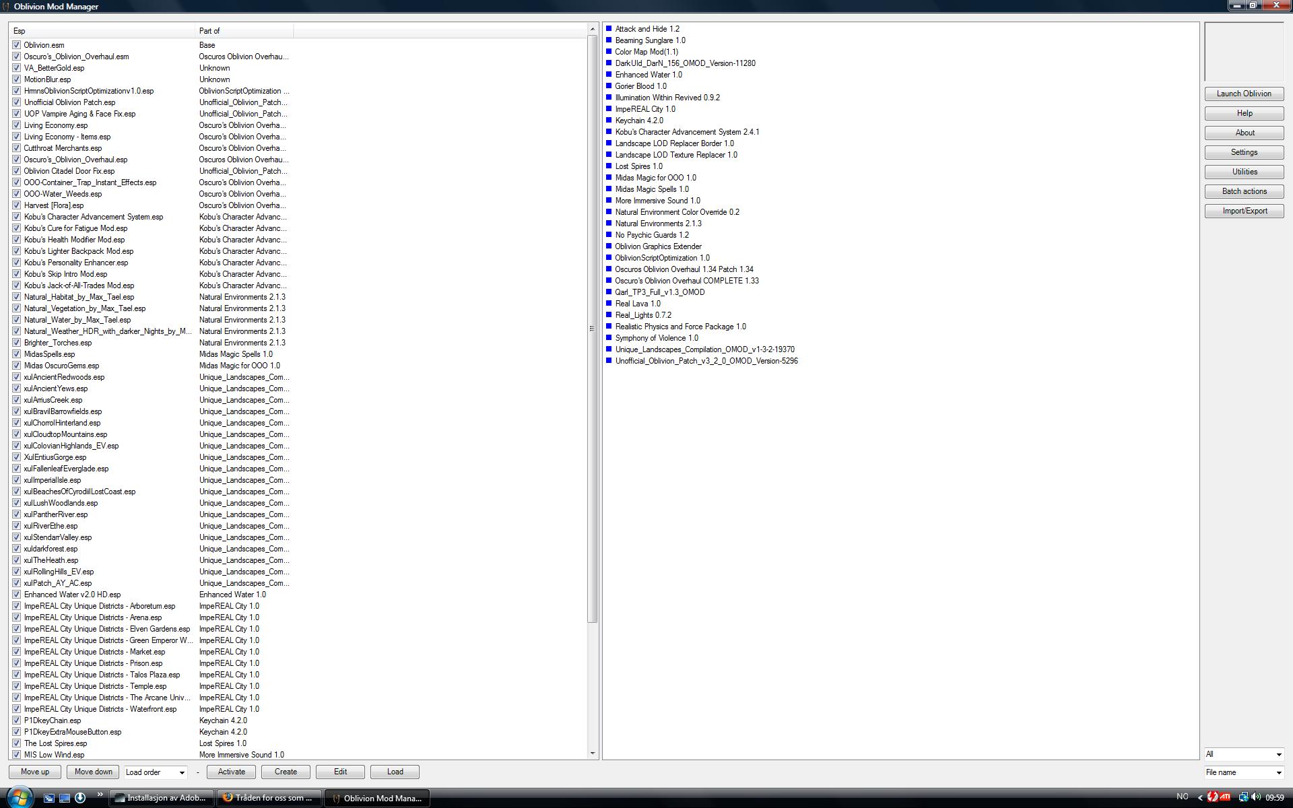Uncheck The Lost Spires.esp

(x=16, y=743)
